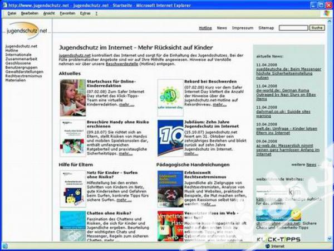The height and width of the screenshot is (251, 334).
Task: Select Gewaltdarstellungen in the sidebar
Action: [24, 72]
